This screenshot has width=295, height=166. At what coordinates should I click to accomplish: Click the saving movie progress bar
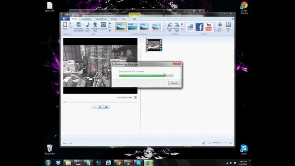[146, 76]
